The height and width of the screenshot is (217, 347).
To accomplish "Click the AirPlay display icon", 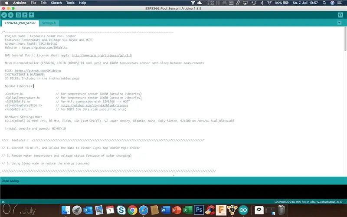I will 245,3.
